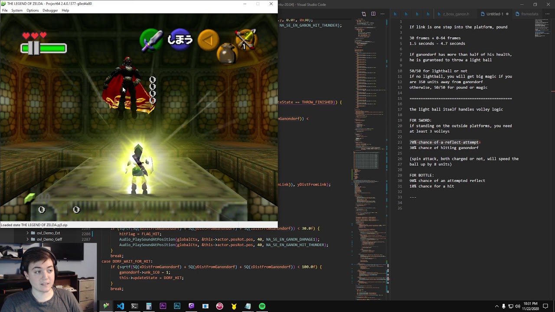
Task: Open the System menu in Project64
Action: 17,10
